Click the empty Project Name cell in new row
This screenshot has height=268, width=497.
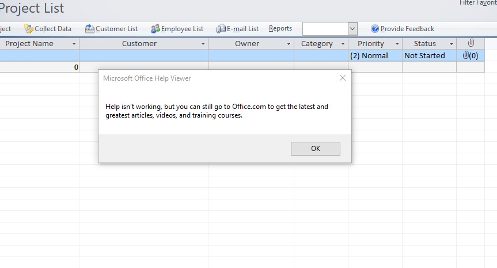click(x=39, y=55)
